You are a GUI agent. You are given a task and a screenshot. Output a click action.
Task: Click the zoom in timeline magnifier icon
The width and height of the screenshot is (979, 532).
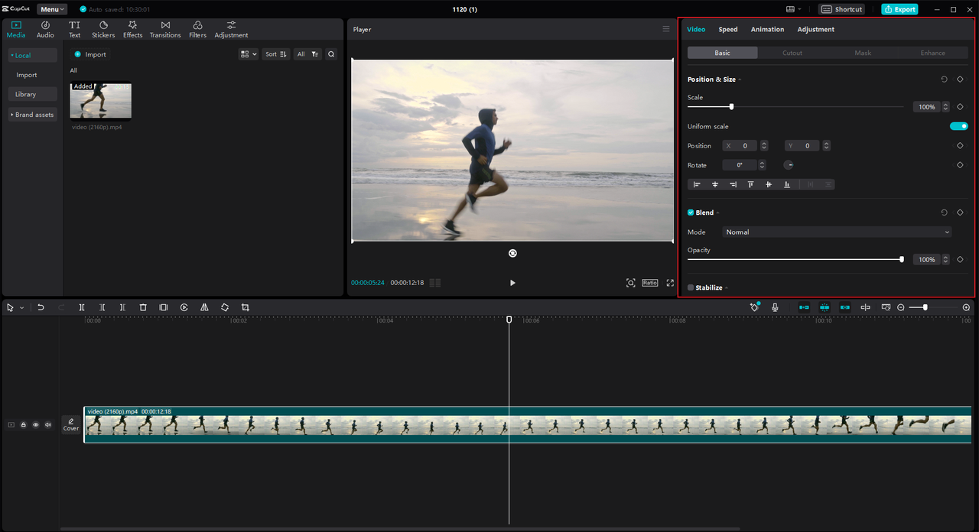point(966,307)
